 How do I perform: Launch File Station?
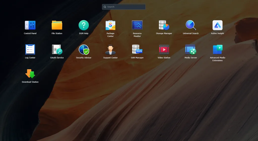(x=57, y=25)
